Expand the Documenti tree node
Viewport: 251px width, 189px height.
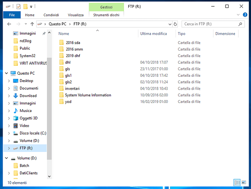pyautogui.click(x=9, y=88)
